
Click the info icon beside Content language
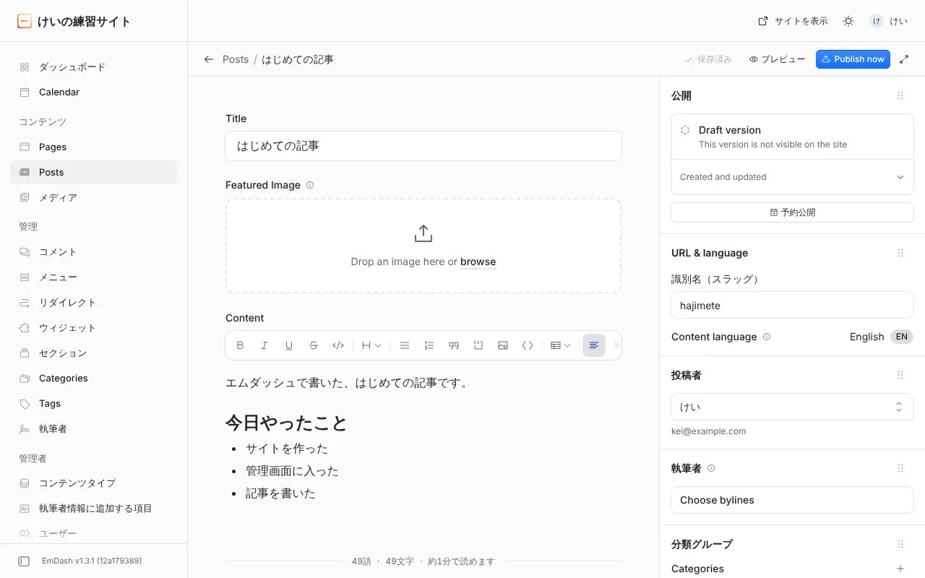[767, 337]
